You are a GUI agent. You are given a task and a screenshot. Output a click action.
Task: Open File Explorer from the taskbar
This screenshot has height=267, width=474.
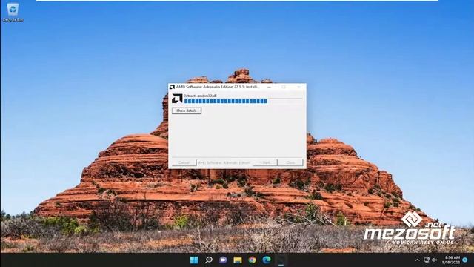click(238, 260)
